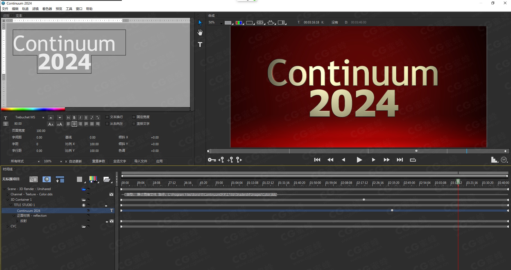The width and height of the screenshot is (511, 270).
Task: Open the 文件 menu
Action: click(5, 9)
